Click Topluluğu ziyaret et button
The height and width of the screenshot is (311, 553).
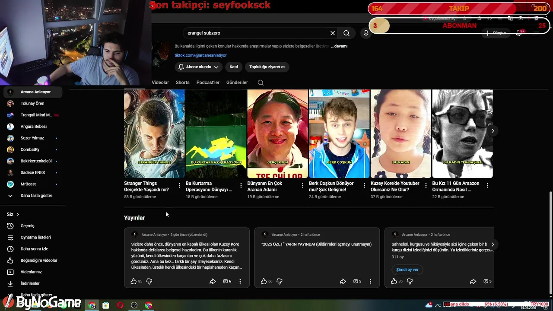267,67
